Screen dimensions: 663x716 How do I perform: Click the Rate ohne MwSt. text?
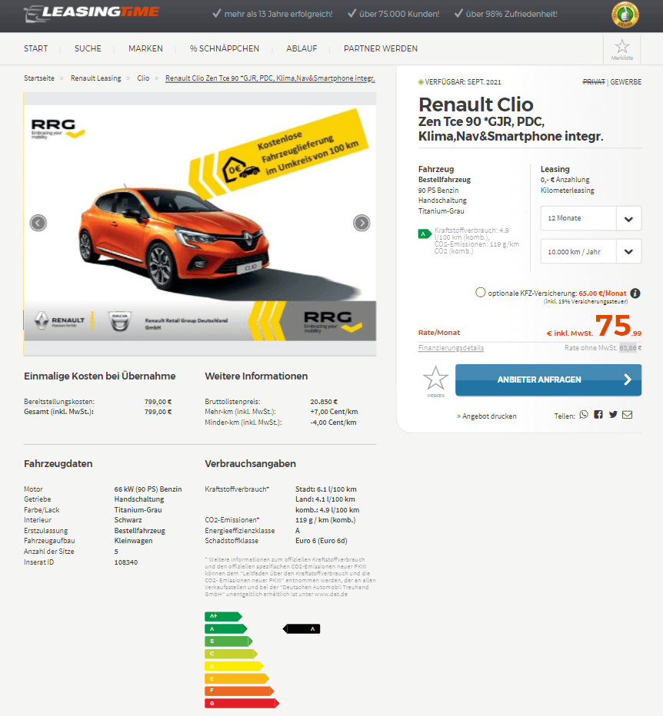[x=603, y=348]
